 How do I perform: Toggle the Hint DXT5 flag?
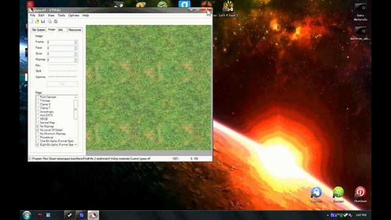coord(38,116)
